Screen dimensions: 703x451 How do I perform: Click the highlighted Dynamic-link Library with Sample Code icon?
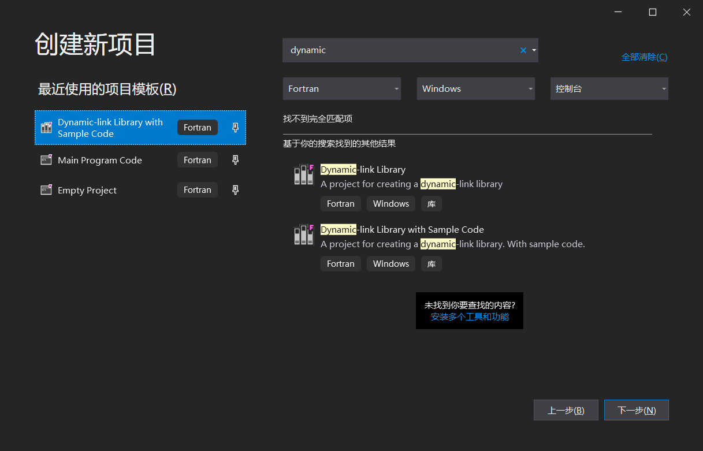pyautogui.click(x=47, y=128)
